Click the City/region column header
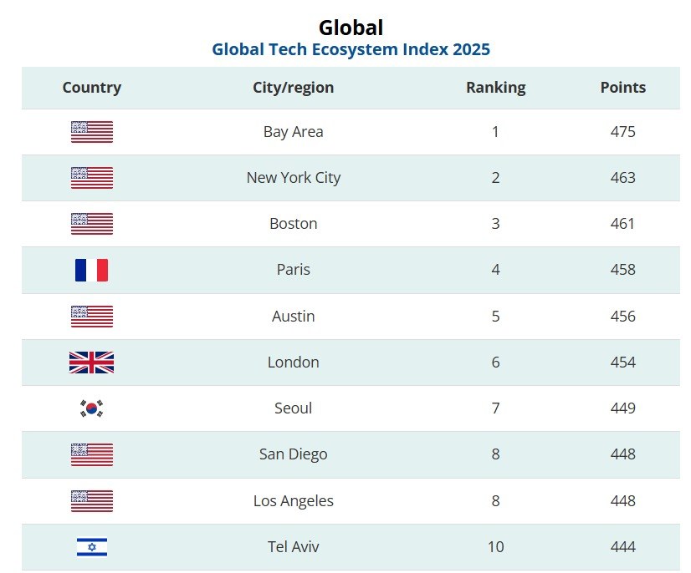This screenshot has height=573, width=691. [293, 88]
